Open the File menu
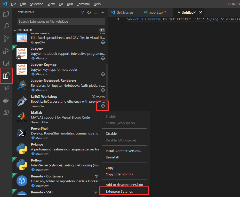The width and height of the screenshot is (240, 197). (13, 4)
